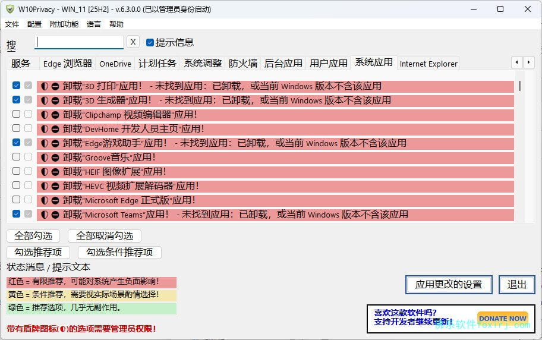The width and height of the screenshot is (542, 340).
Task: Switch to the Edge 浏览器 tab
Action: (x=67, y=64)
